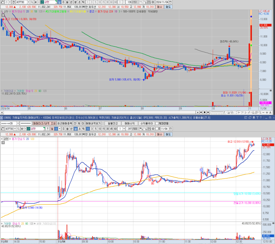Screen dimensions: 275x244
Task: Click the exclamation mark button in lower toolbar
Action: pyautogui.click(x=48, y=129)
